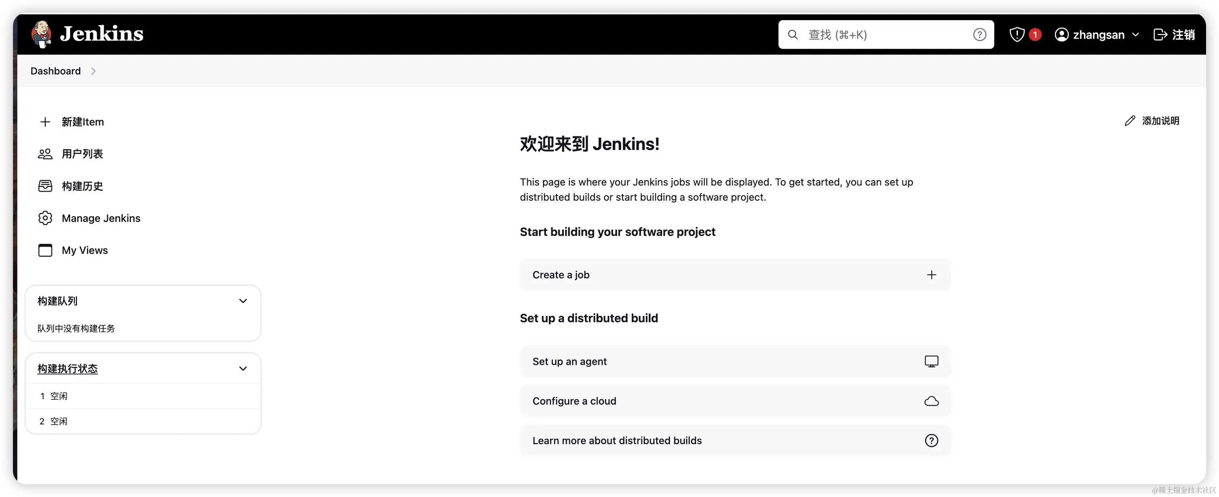1219x497 pixels.
Task: Click the search help question mark icon
Action: click(979, 35)
